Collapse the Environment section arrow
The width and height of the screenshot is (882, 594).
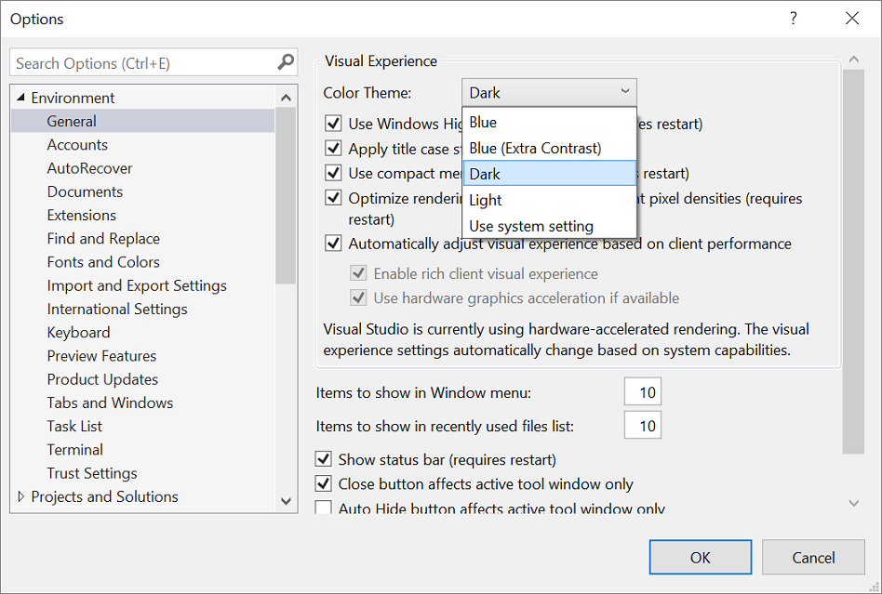point(22,97)
